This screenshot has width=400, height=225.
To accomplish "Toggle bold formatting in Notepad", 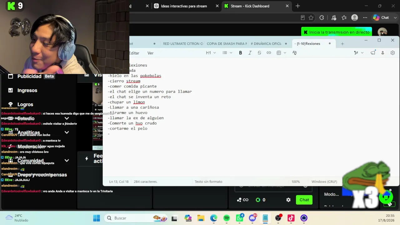I will 240,53.
